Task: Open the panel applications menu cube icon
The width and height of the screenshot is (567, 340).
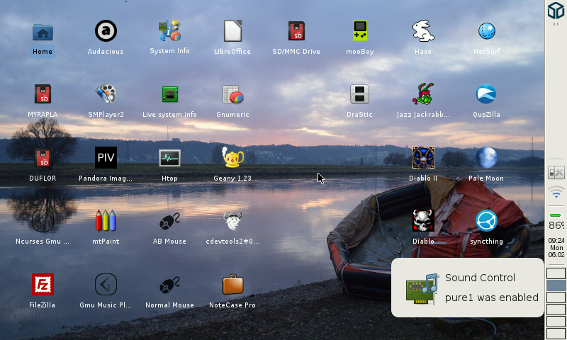Action: point(556,12)
